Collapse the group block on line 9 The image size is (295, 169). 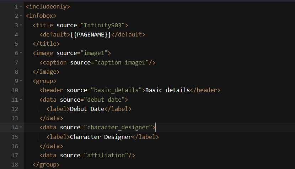click(21, 81)
